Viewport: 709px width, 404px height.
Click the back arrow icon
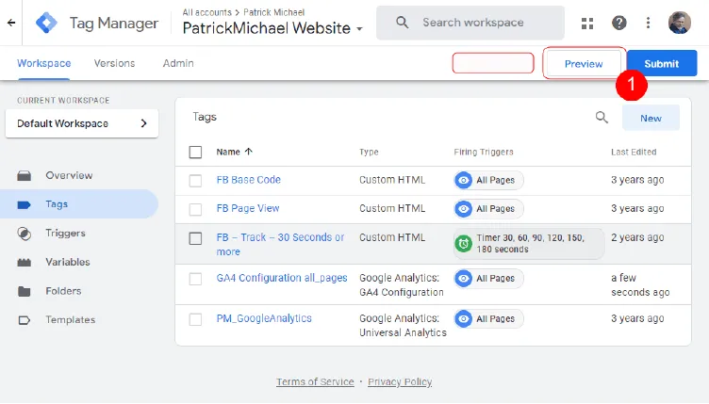[10, 23]
